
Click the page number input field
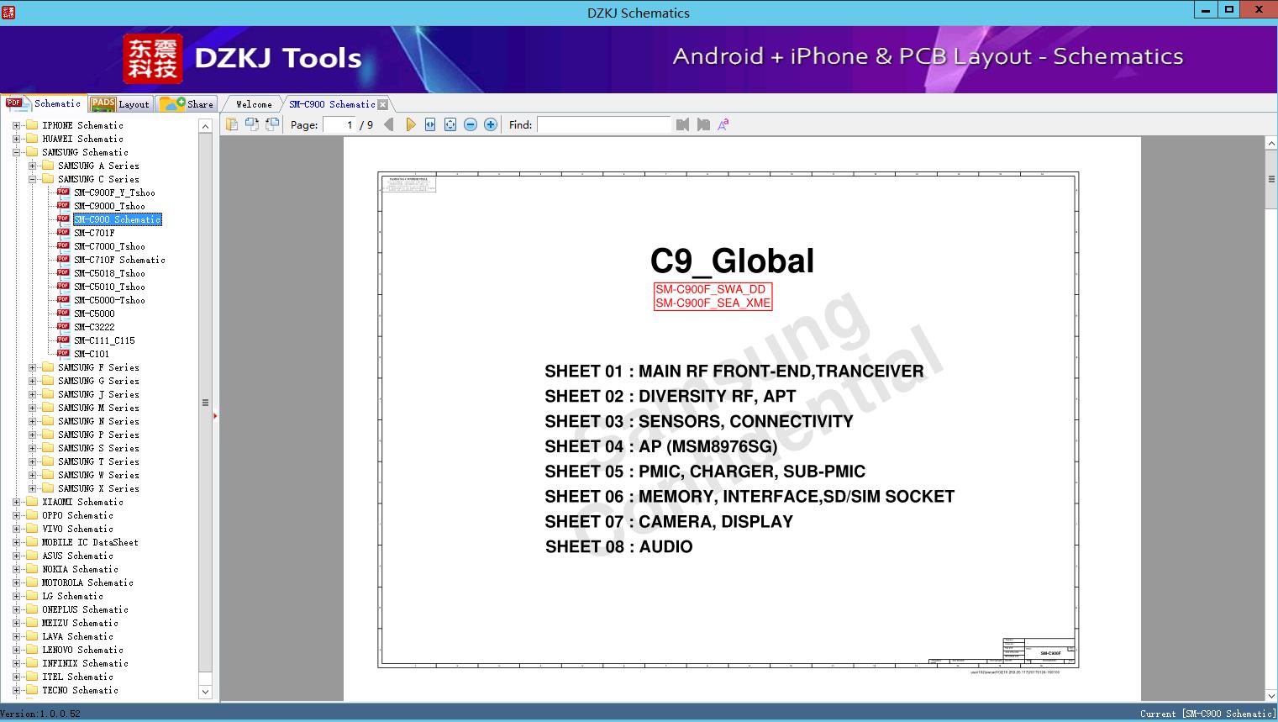click(339, 124)
